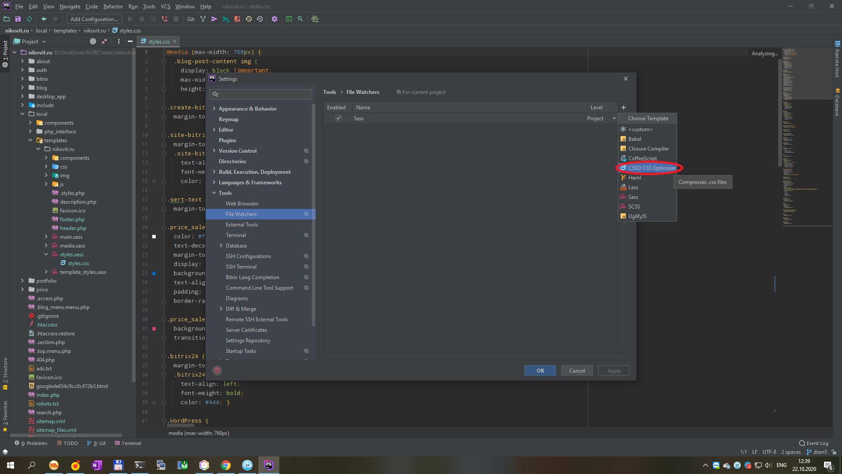Click the atom-shaped toolbar icon
Viewport: 842px width, 474px height.
pos(315,19)
